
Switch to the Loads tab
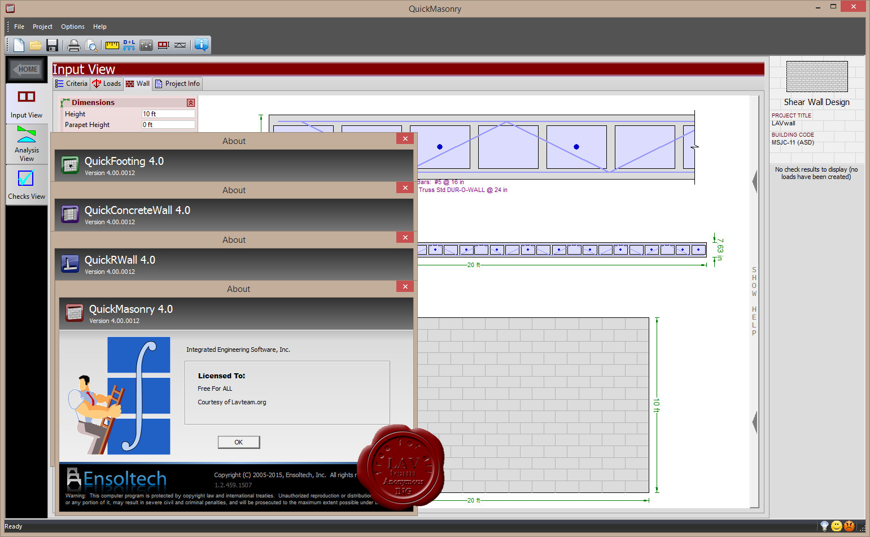click(x=107, y=84)
